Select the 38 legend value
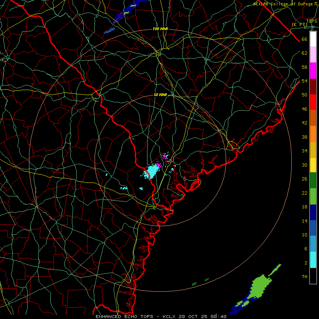 304,137
